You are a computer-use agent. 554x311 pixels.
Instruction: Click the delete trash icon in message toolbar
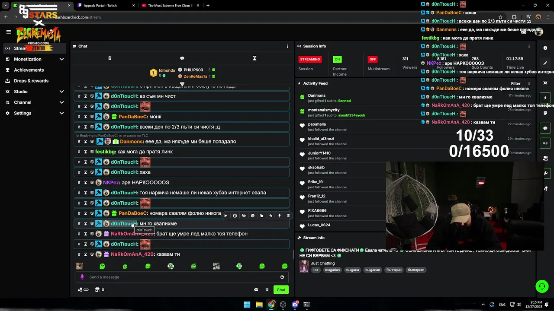click(x=288, y=216)
